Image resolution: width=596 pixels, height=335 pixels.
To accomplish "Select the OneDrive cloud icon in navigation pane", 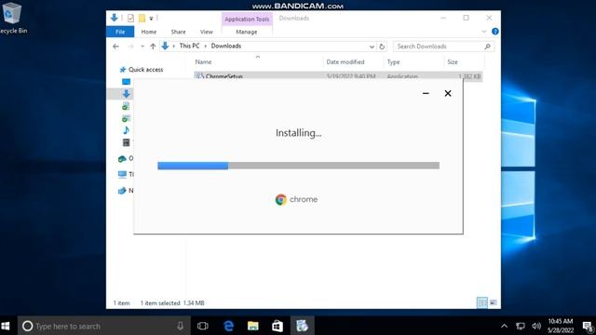I will click(122, 159).
